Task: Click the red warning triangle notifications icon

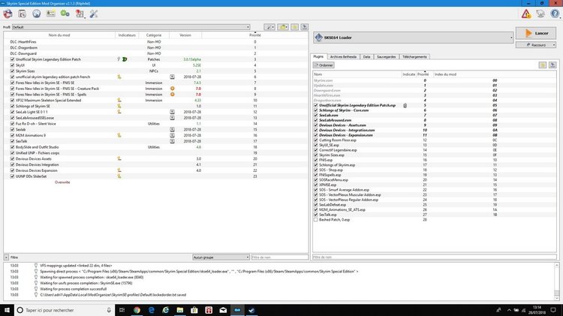Action: 526,14
